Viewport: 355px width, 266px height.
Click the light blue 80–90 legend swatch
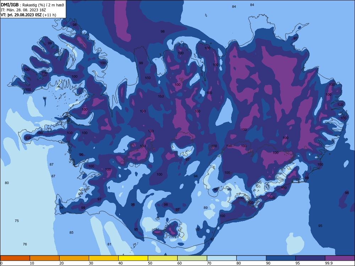point(251,258)
